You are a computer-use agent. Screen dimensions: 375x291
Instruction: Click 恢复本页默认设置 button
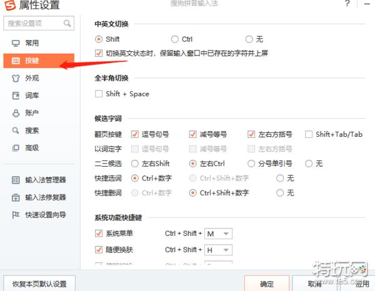(39, 284)
